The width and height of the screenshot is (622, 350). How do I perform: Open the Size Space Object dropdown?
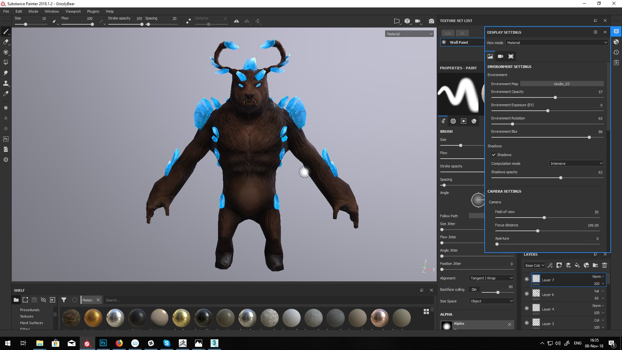coord(491,301)
